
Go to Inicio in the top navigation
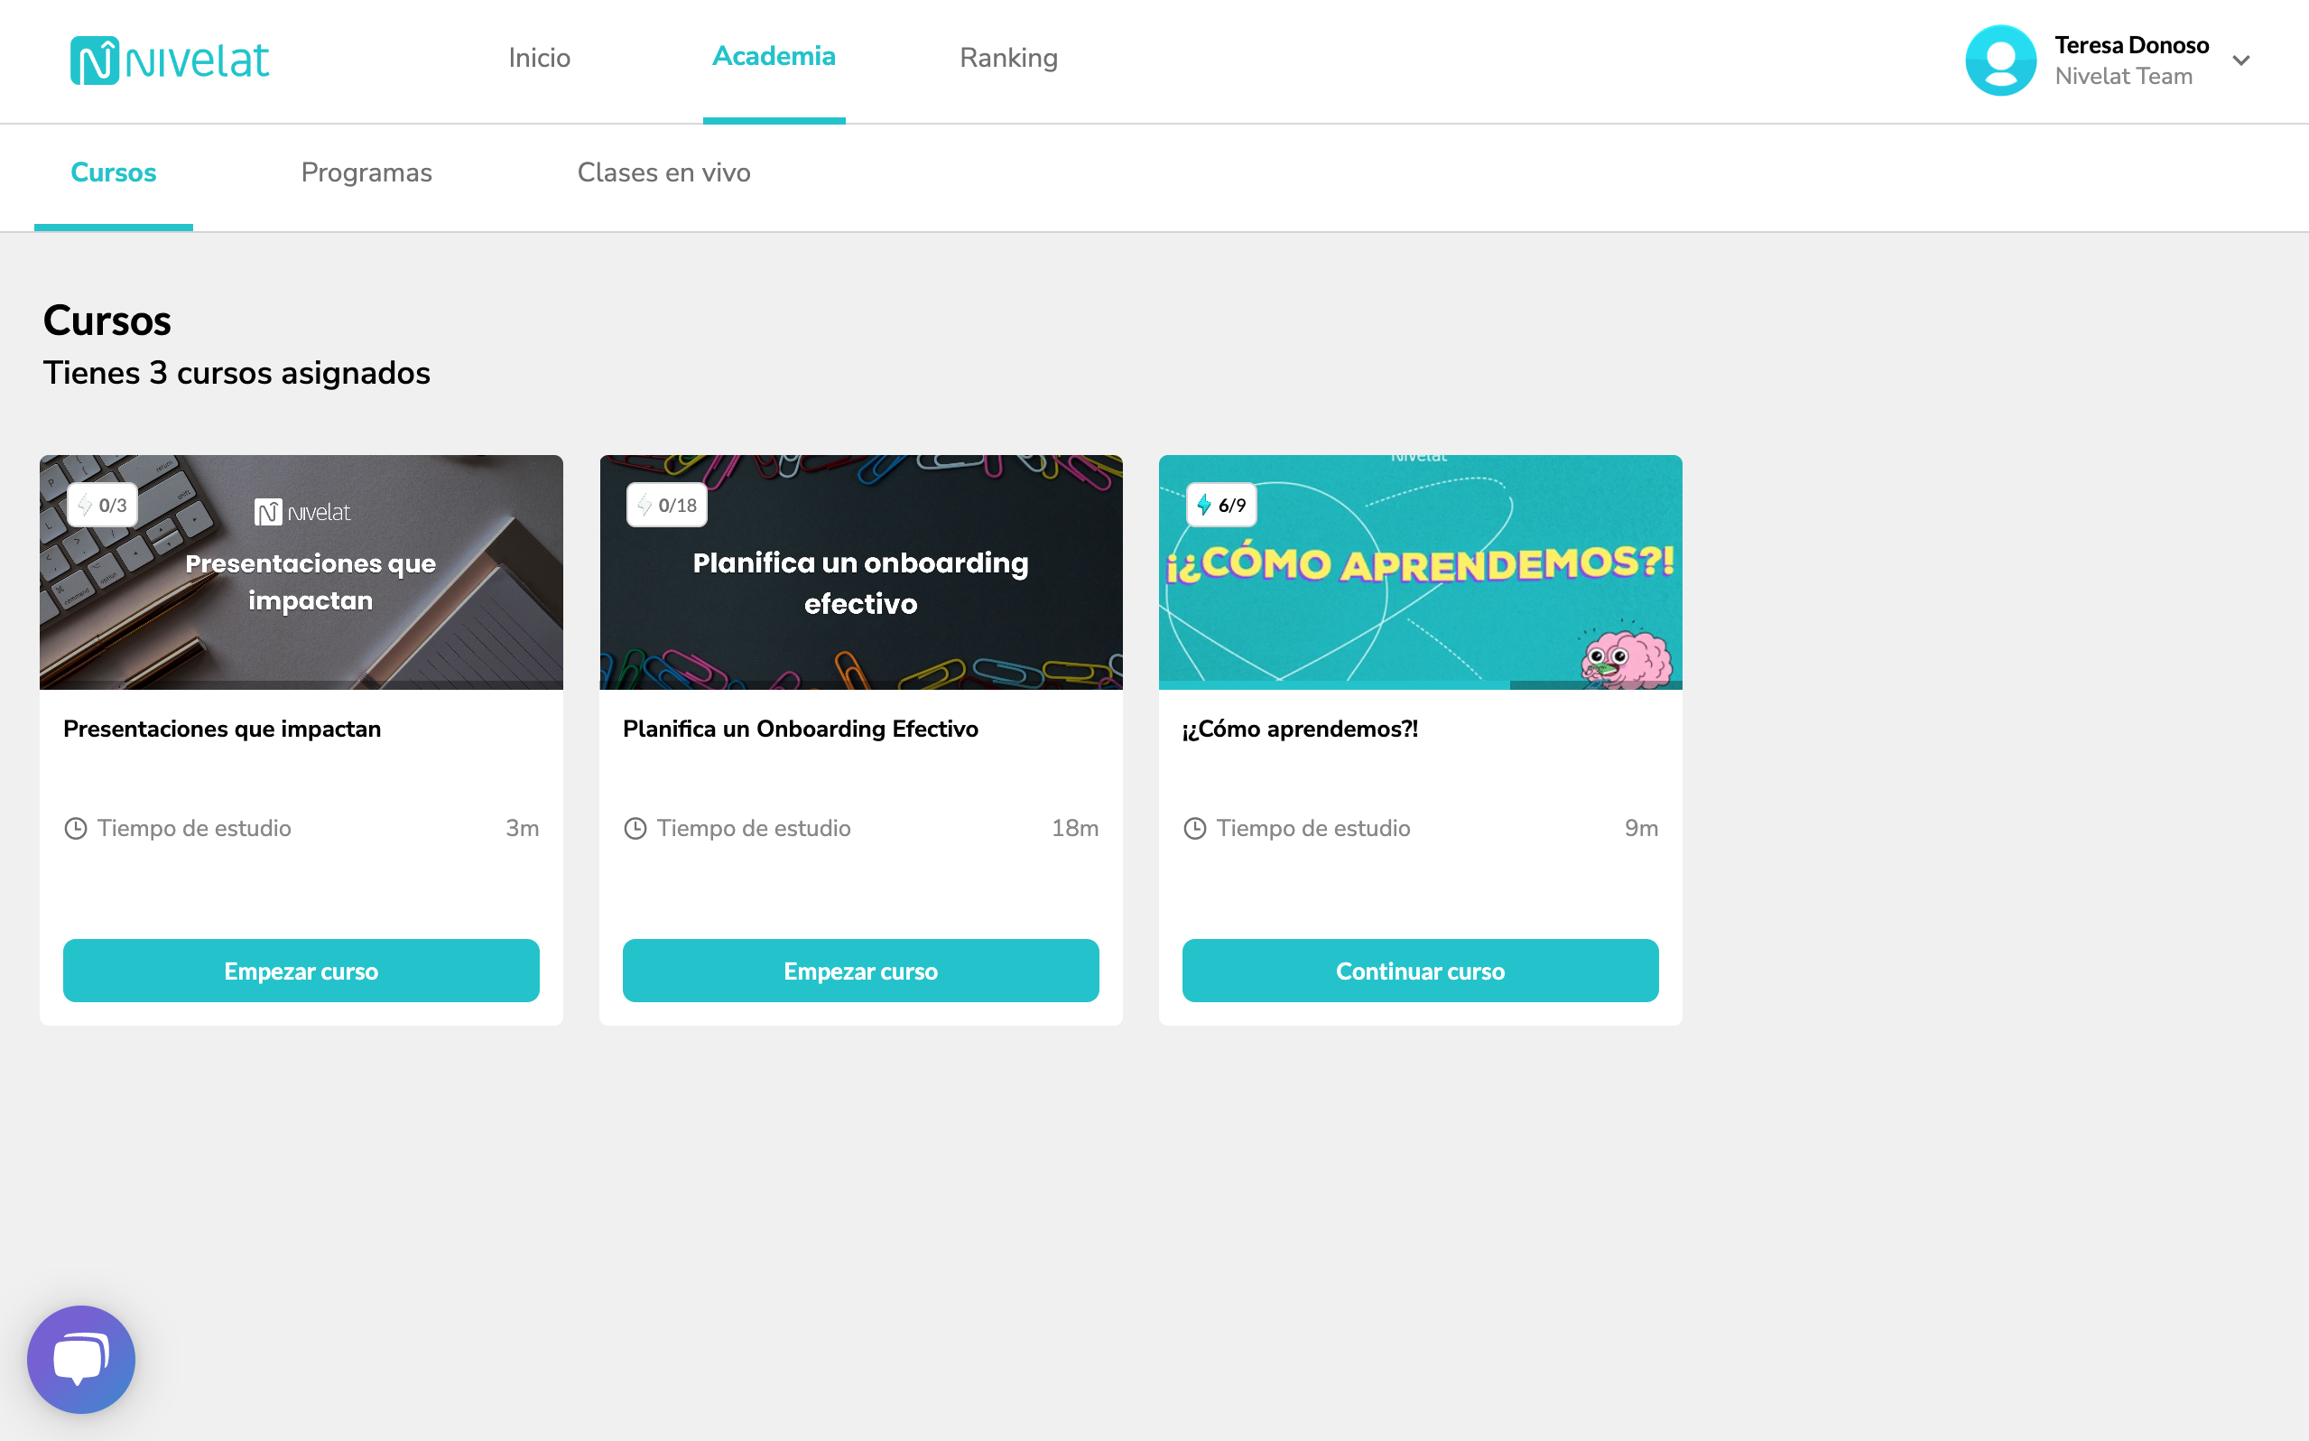[x=539, y=58]
